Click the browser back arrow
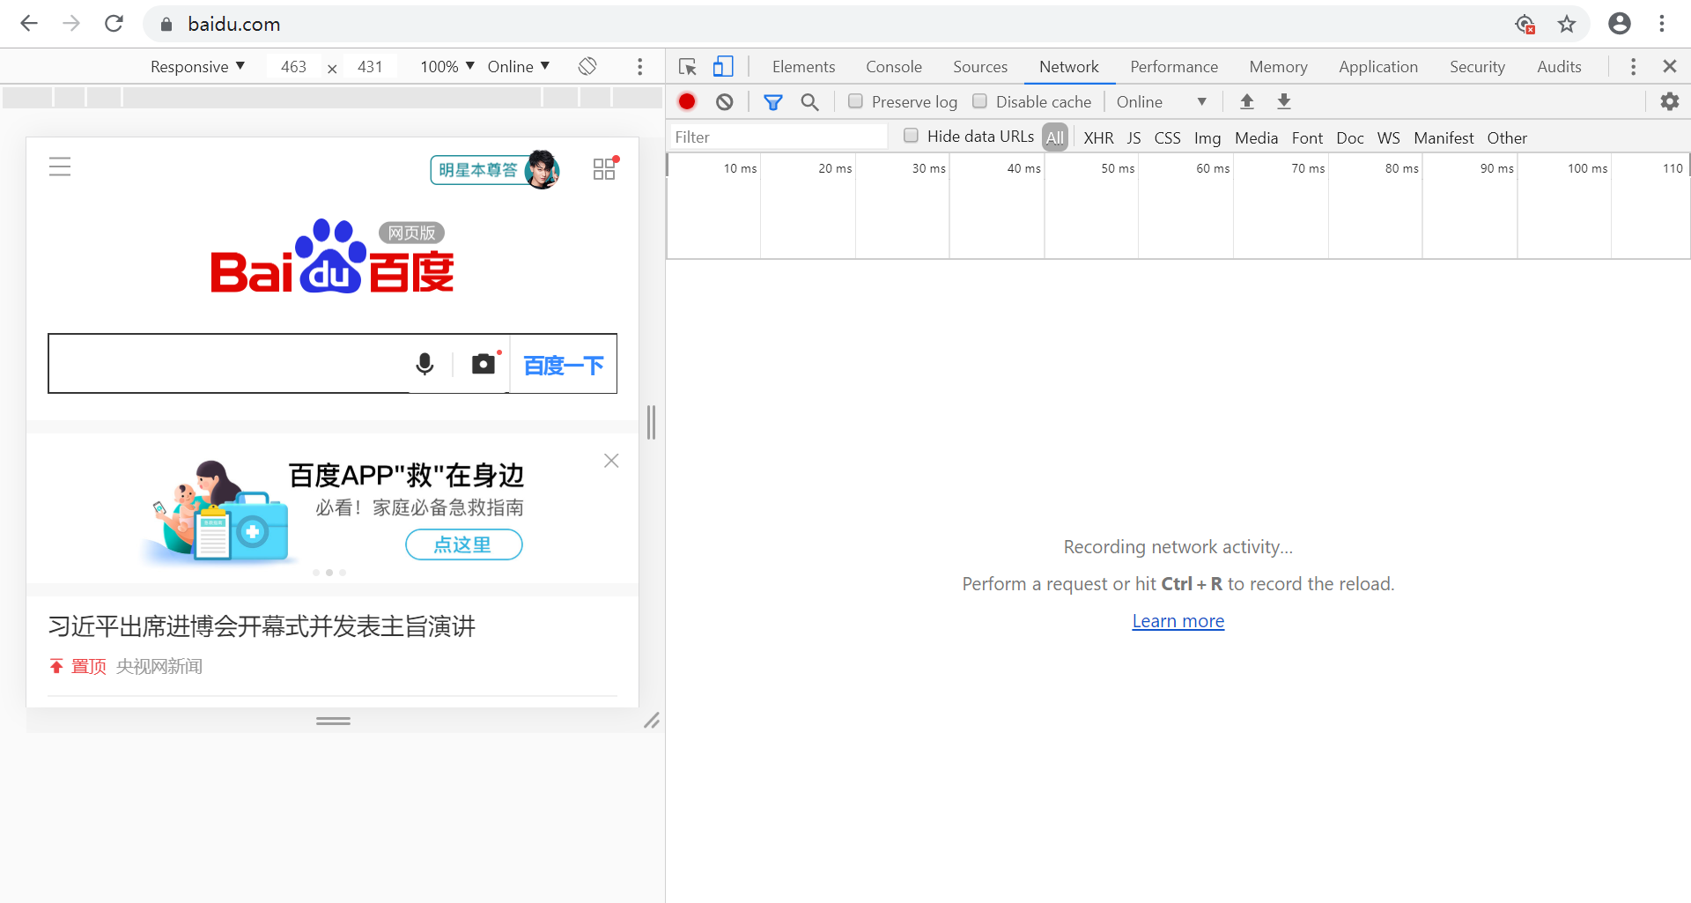 click(29, 24)
